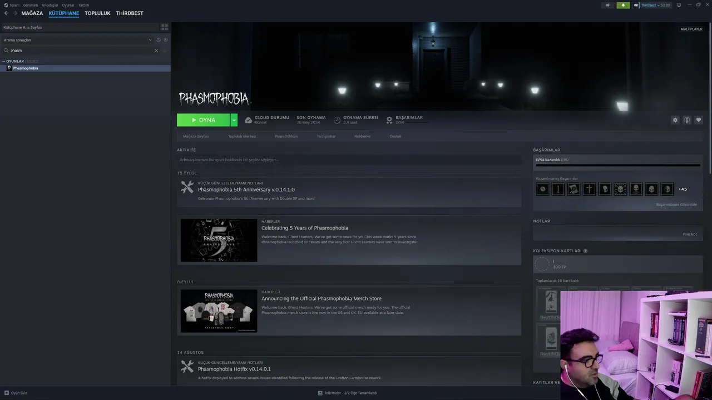The height and width of the screenshot is (400, 712).
Task: Click the ready-to-play filter icon
Action: click(x=166, y=40)
